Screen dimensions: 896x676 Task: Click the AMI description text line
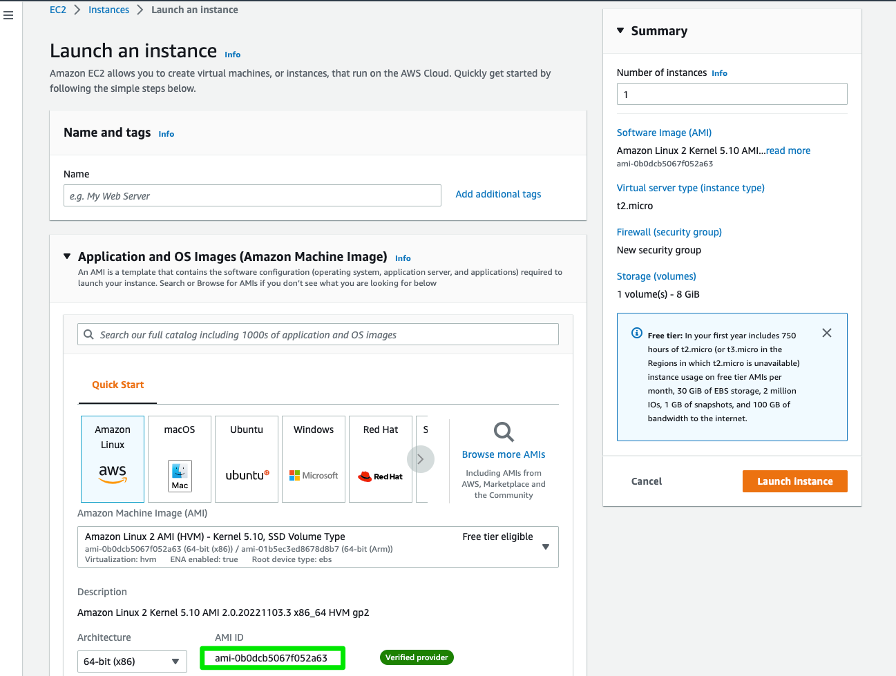coord(223,612)
